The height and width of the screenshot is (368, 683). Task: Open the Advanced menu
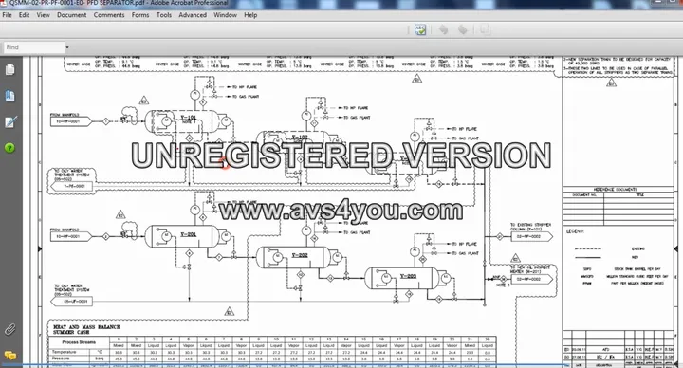(193, 15)
